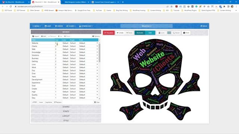This screenshot has height=134, width=239.
Task: Expand the SHAPES panel
Action: (x=66, y=107)
